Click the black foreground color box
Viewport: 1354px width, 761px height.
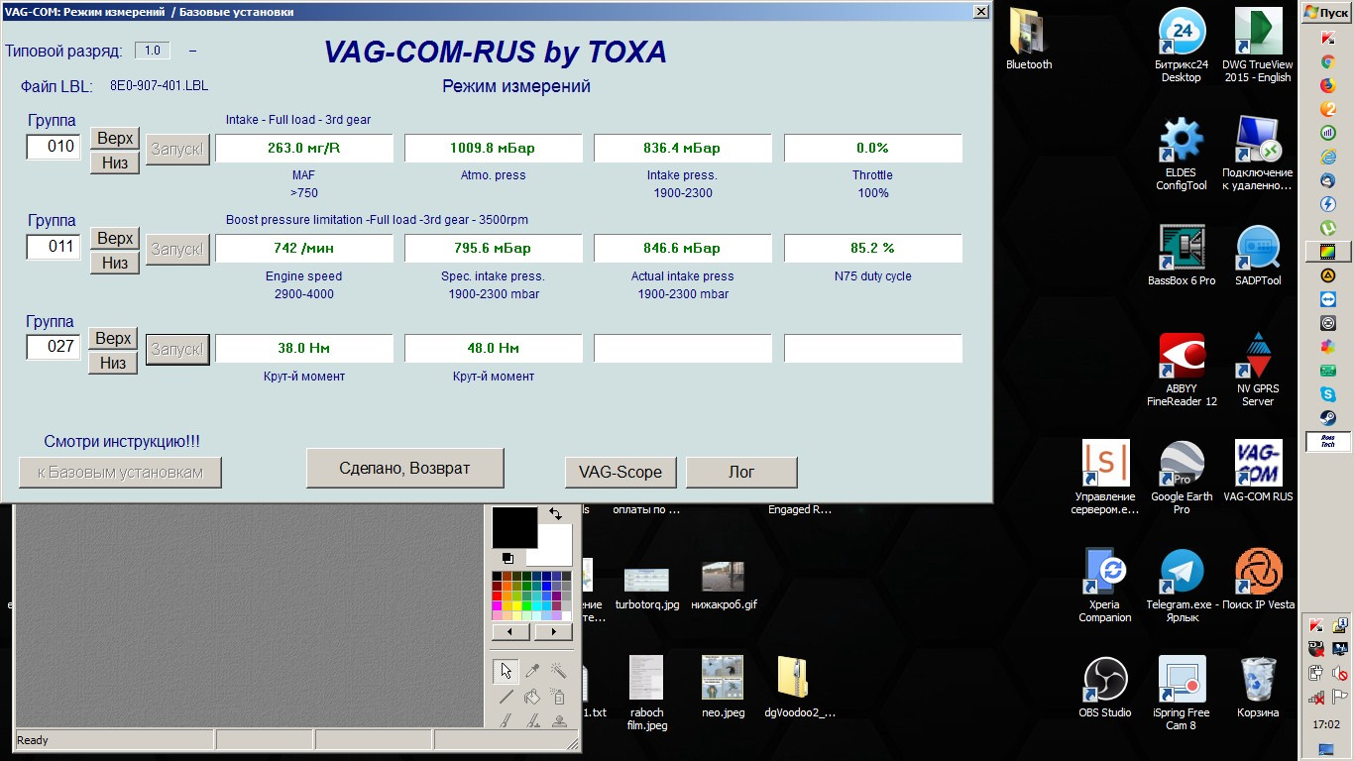click(514, 527)
